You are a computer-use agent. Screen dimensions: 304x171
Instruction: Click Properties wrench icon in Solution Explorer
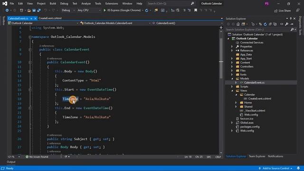(286, 24)
